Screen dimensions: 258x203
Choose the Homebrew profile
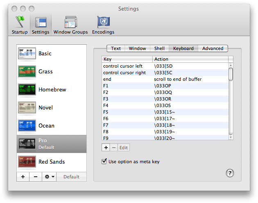52,89
